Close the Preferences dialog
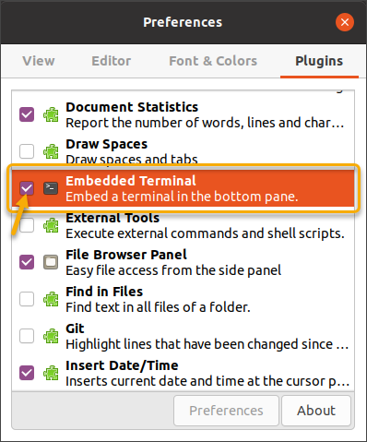The width and height of the screenshot is (367, 442). [345, 22]
